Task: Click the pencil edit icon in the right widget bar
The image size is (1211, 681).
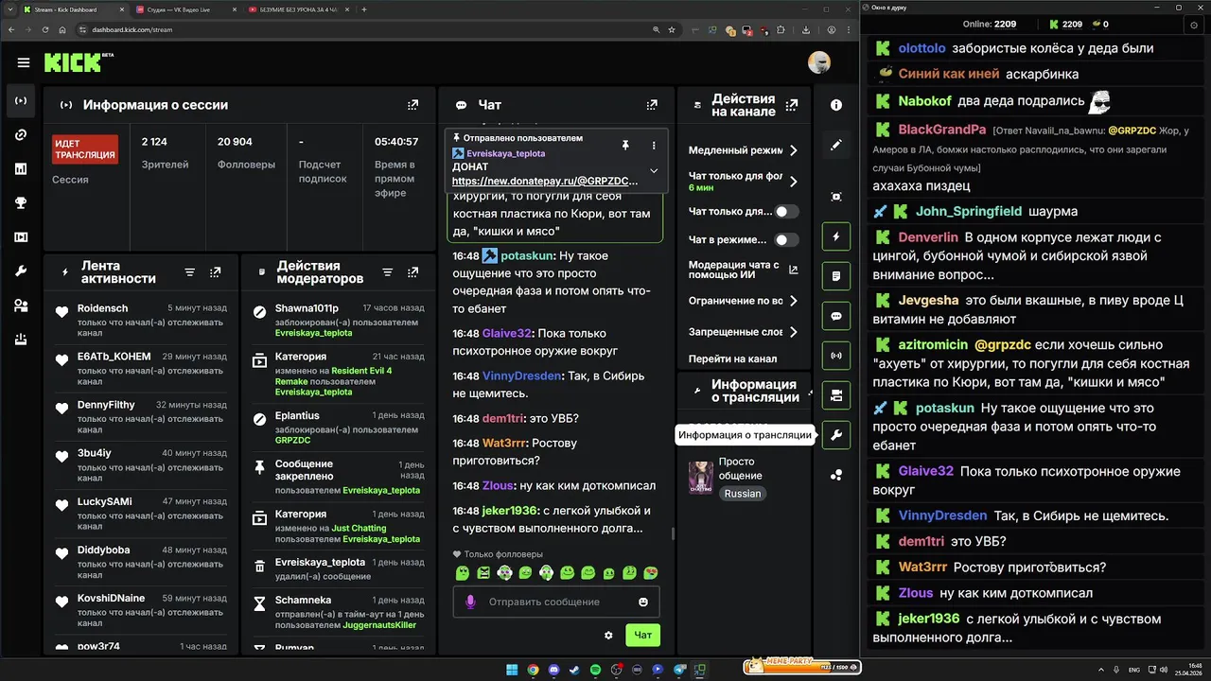Action: 836,145
